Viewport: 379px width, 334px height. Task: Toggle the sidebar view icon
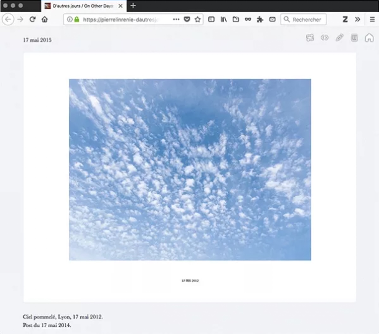pos(211,19)
